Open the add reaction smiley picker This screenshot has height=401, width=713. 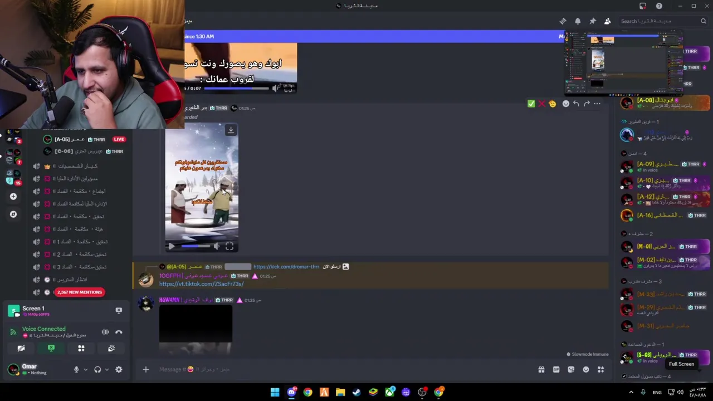coord(566,104)
